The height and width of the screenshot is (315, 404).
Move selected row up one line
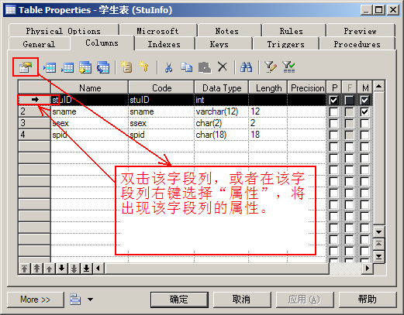49,269
